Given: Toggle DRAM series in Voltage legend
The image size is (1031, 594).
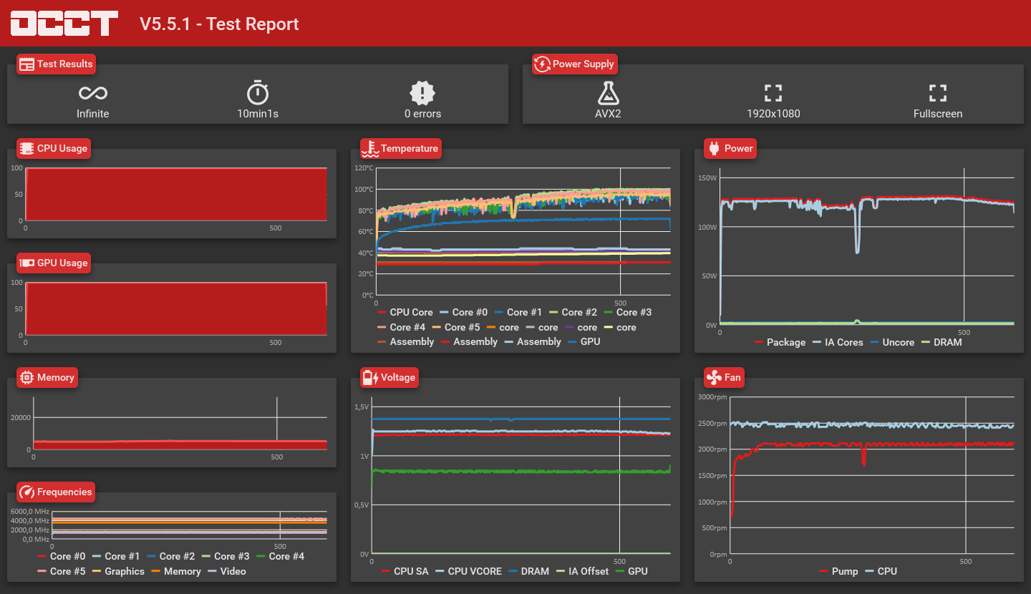Looking at the screenshot, I should point(529,571).
